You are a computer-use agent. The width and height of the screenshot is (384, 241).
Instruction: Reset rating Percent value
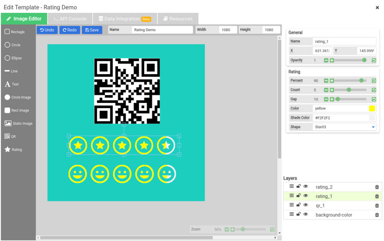374,81
